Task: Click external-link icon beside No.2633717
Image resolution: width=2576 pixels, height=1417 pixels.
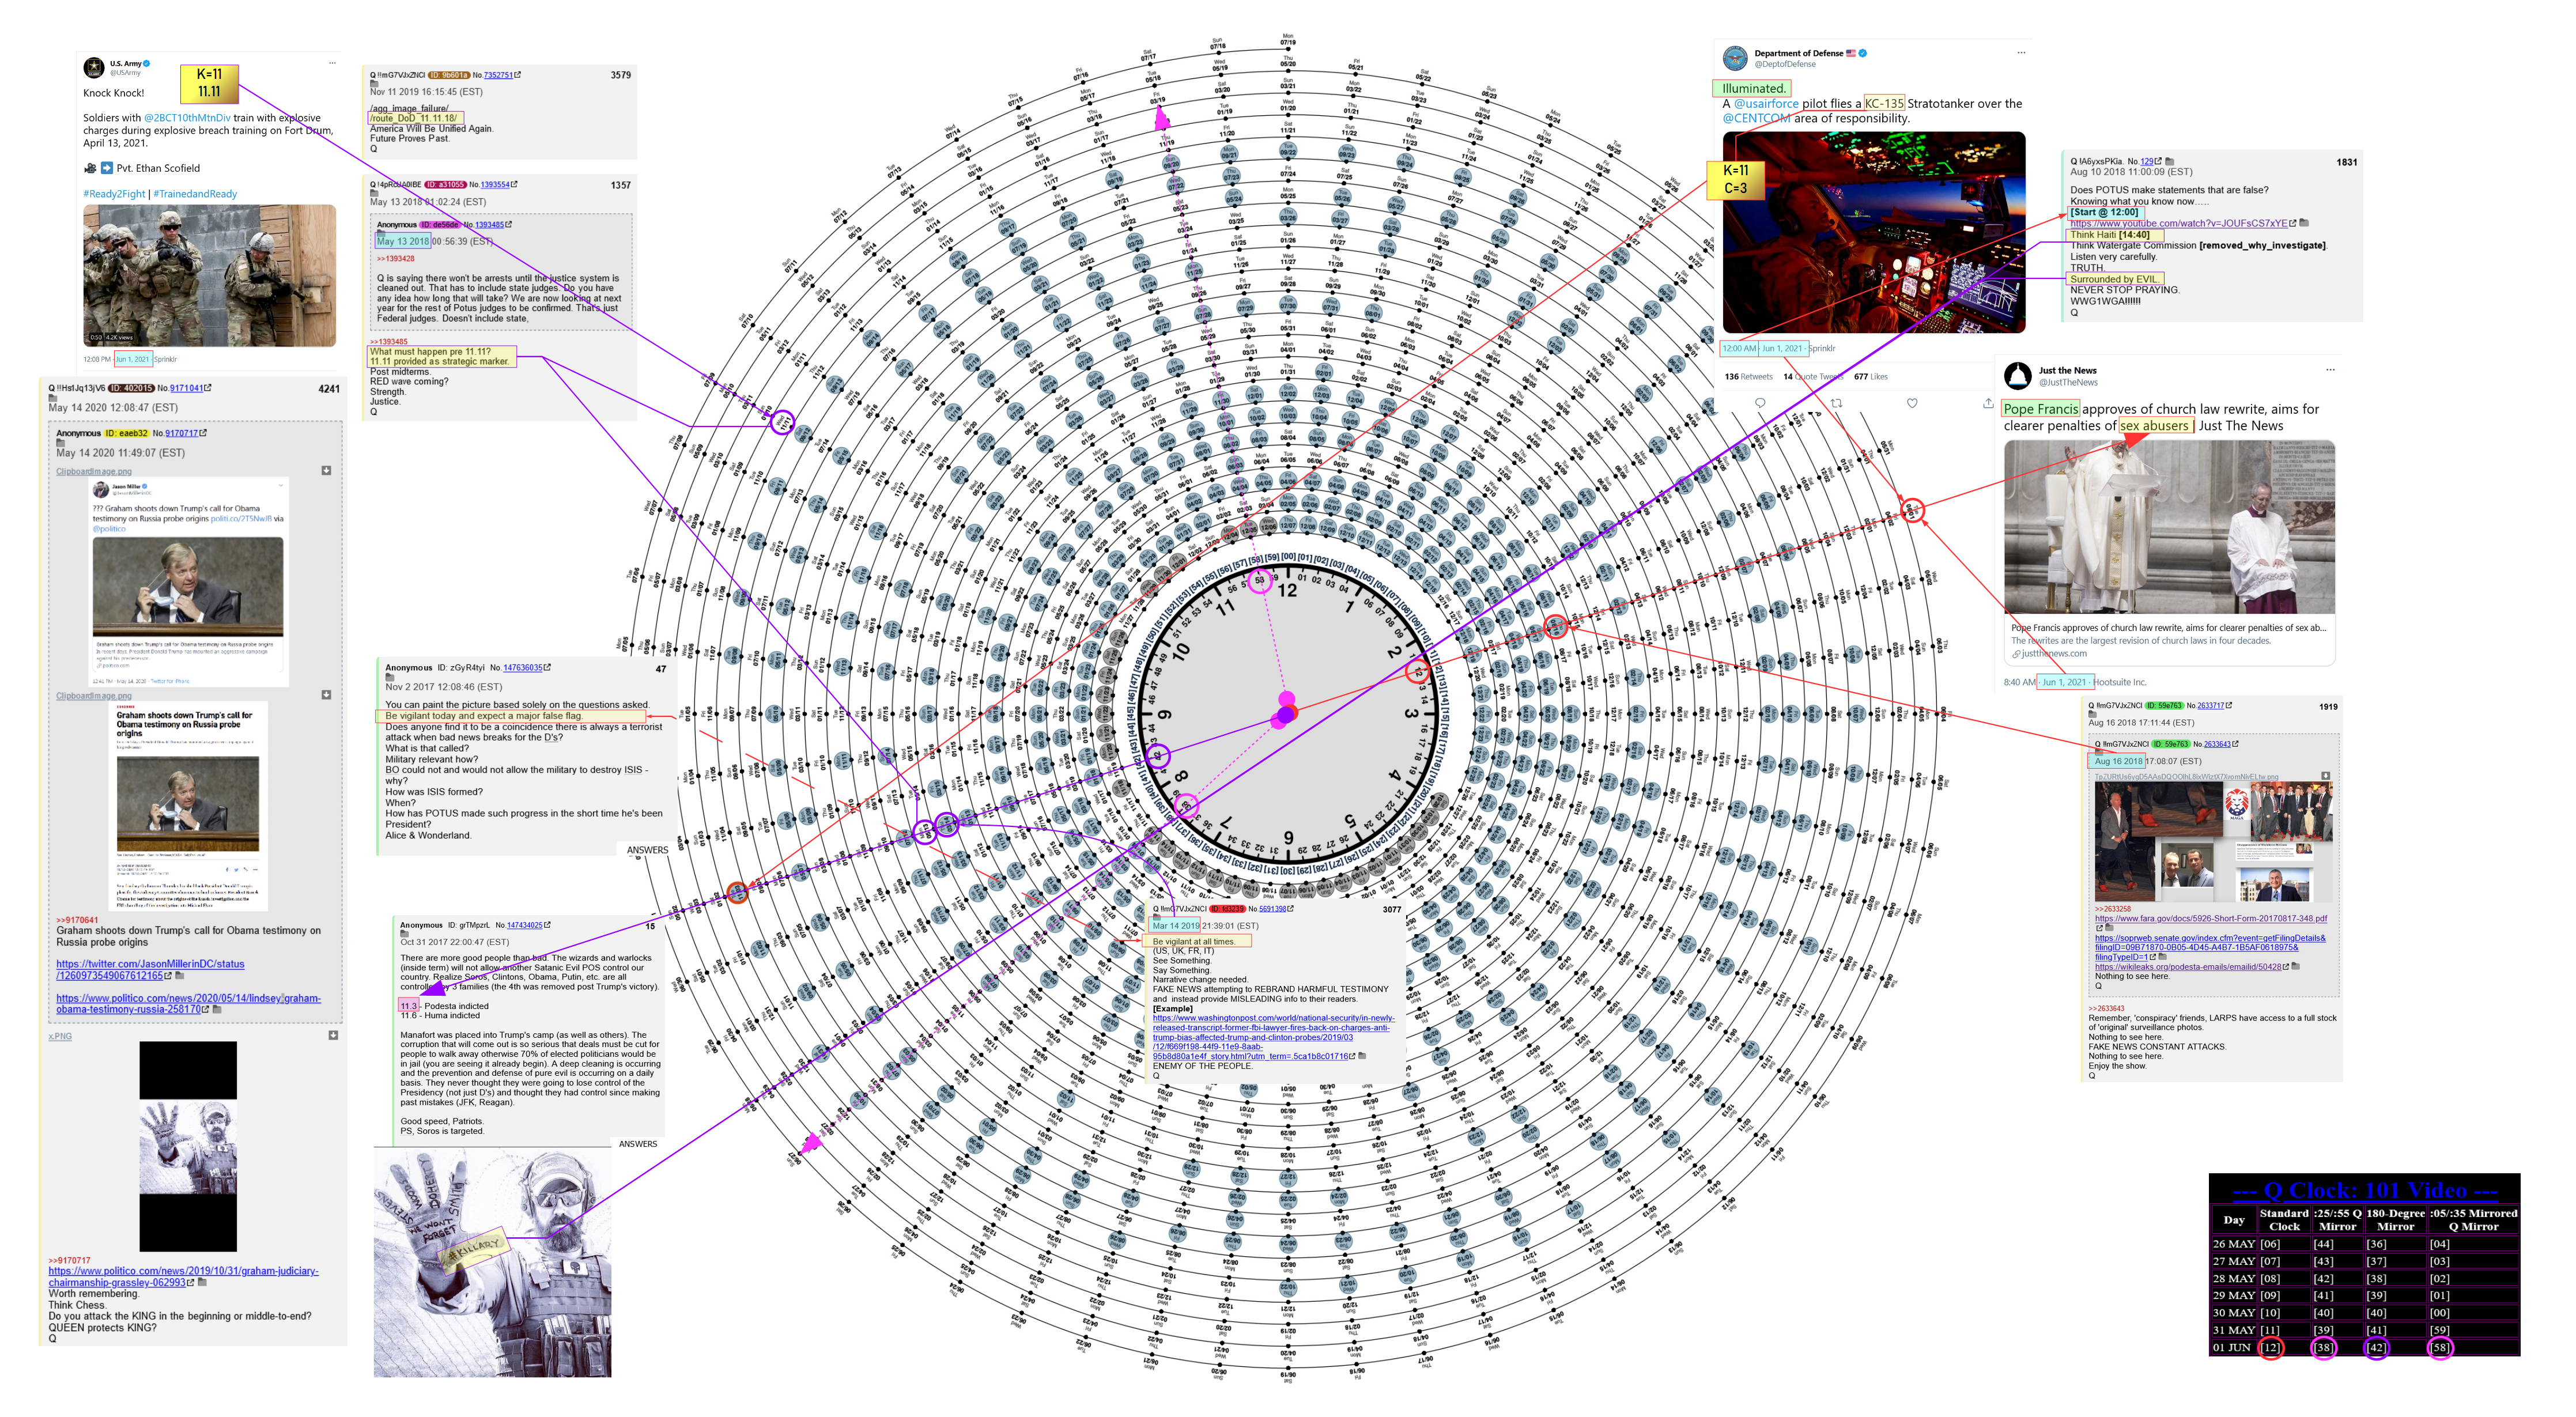Action: (2228, 705)
